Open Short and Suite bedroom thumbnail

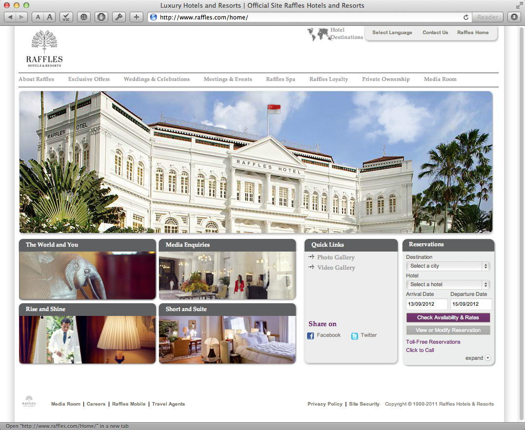pos(227,340)
